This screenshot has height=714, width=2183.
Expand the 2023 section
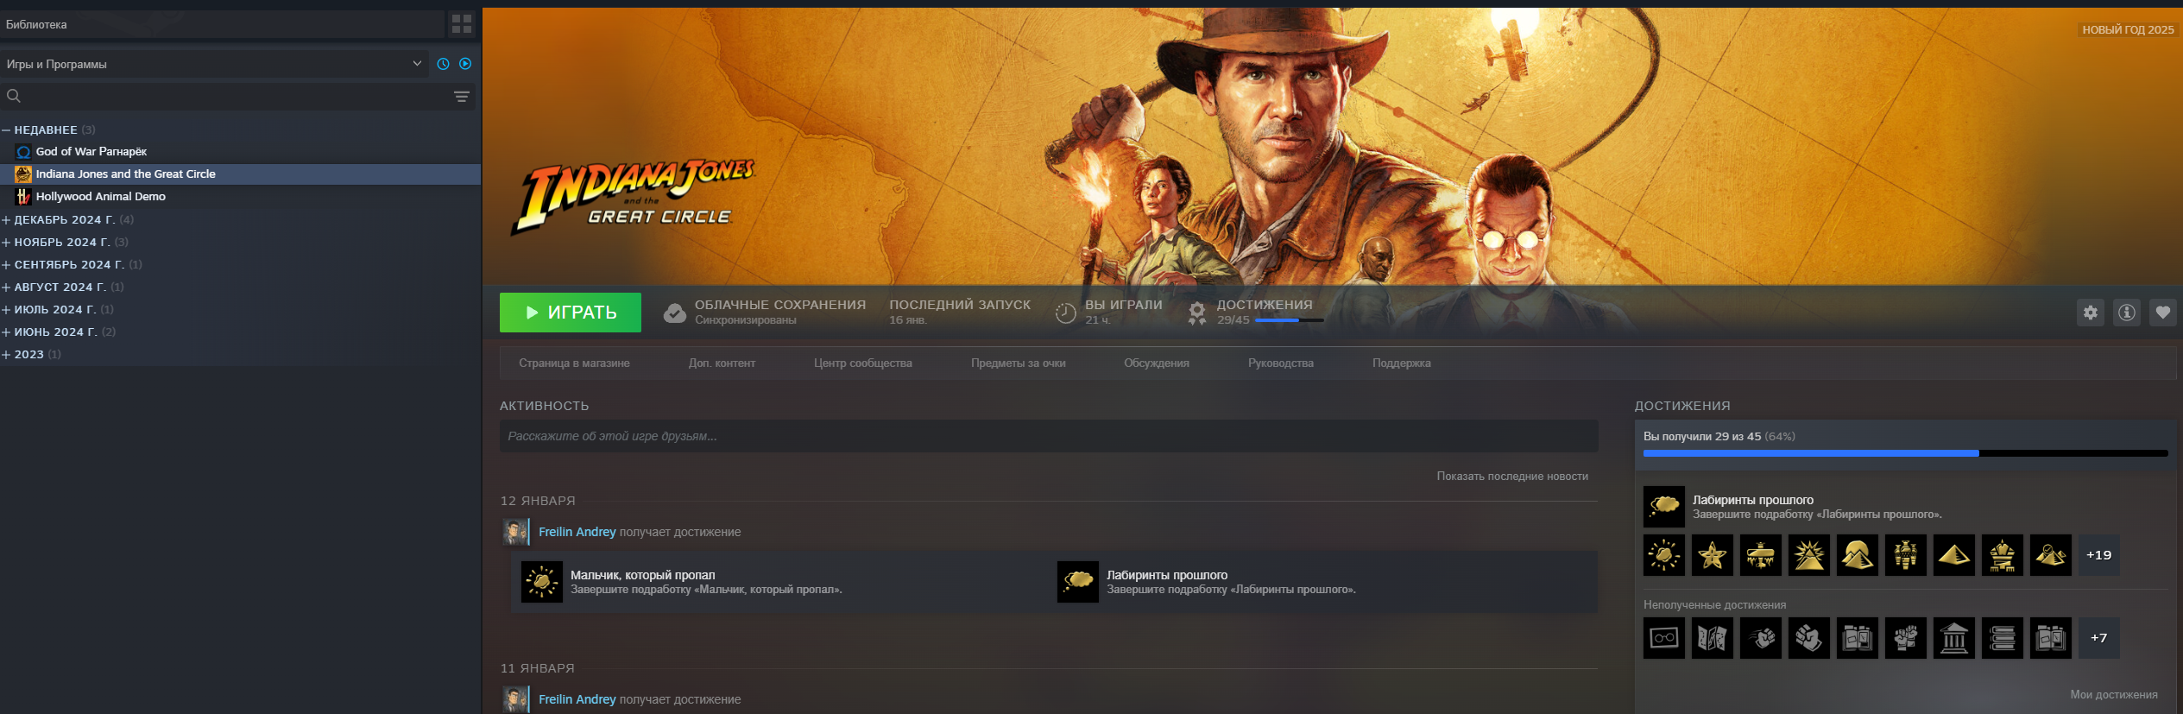pyautogui.click(x=6, y=355)
